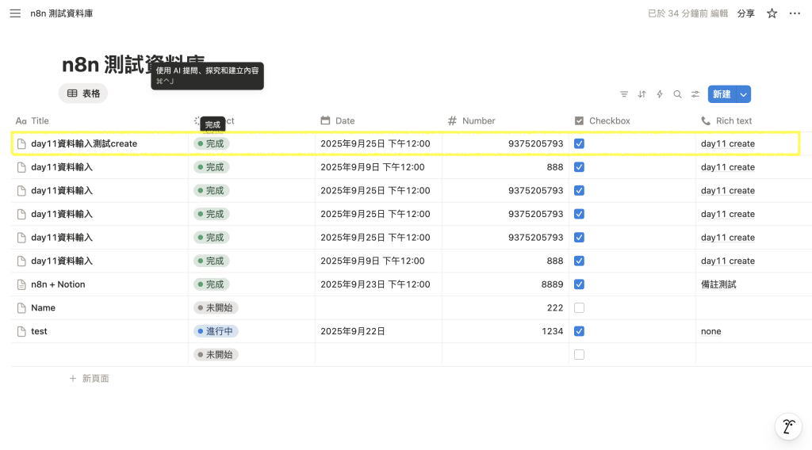This screenshot has width=812, height=450.
Task: Open the page titled Name
Action: click(43, 307)
